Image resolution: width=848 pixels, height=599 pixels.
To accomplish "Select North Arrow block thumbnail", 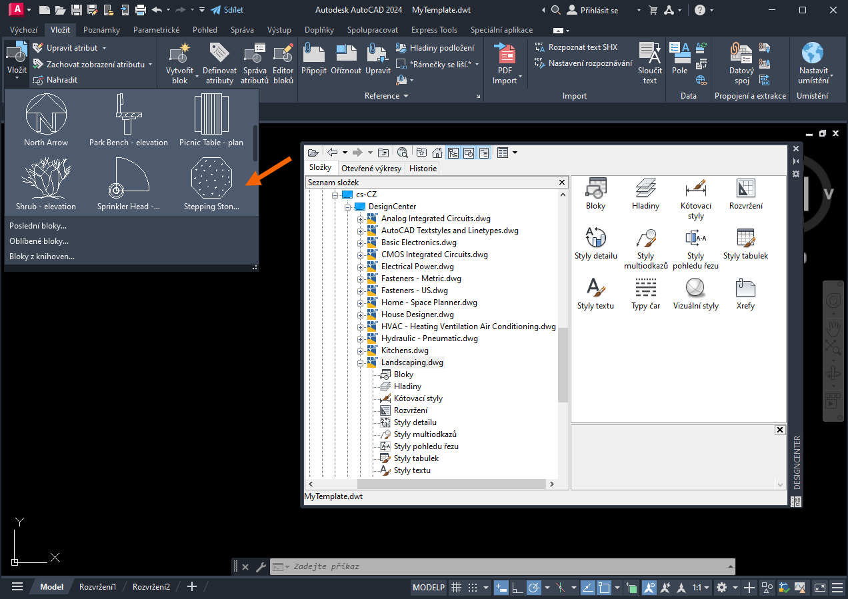I will (46, 120).
